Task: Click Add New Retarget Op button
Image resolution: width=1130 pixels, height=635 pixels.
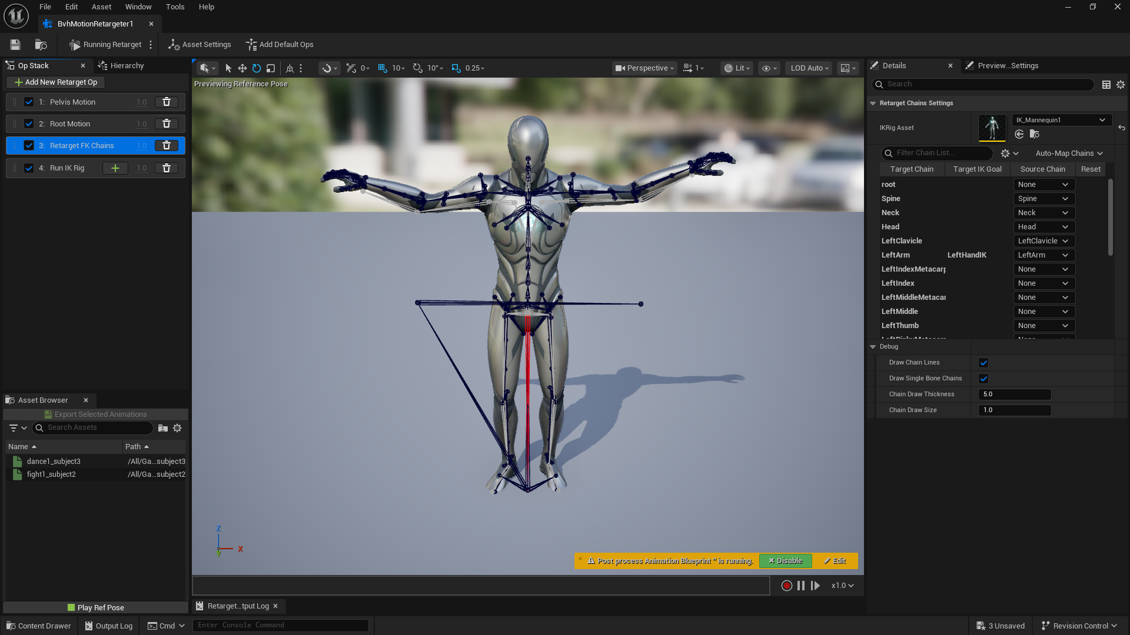Action: point(56,82)
